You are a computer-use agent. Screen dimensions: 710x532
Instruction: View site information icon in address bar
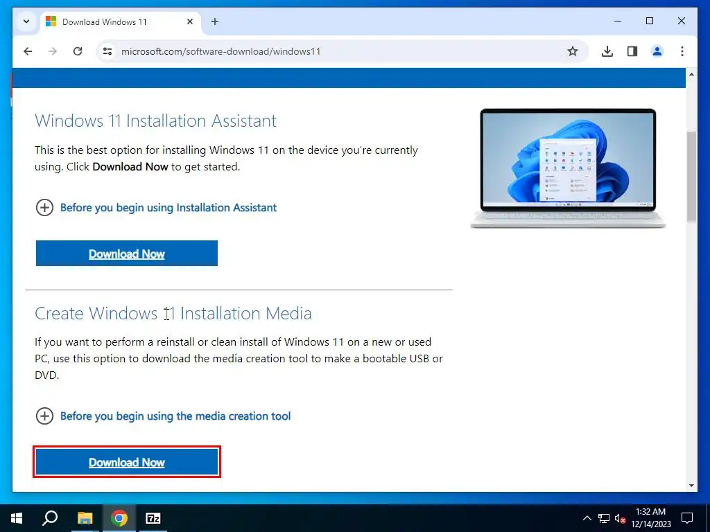pos(107,51)
